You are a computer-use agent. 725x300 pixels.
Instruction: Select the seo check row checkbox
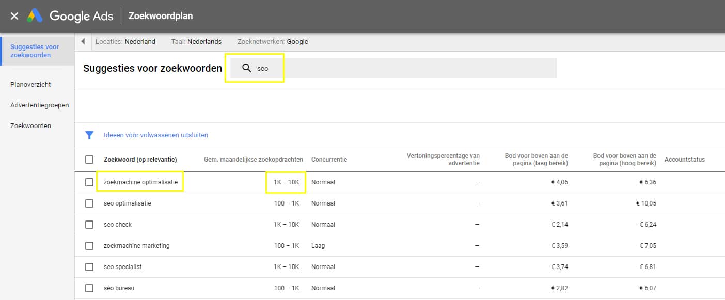click(89, 225)
